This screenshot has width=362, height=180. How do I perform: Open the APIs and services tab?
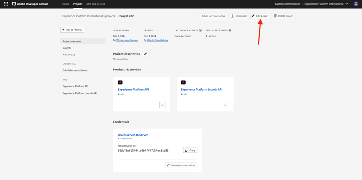click(x=96, y=4)
